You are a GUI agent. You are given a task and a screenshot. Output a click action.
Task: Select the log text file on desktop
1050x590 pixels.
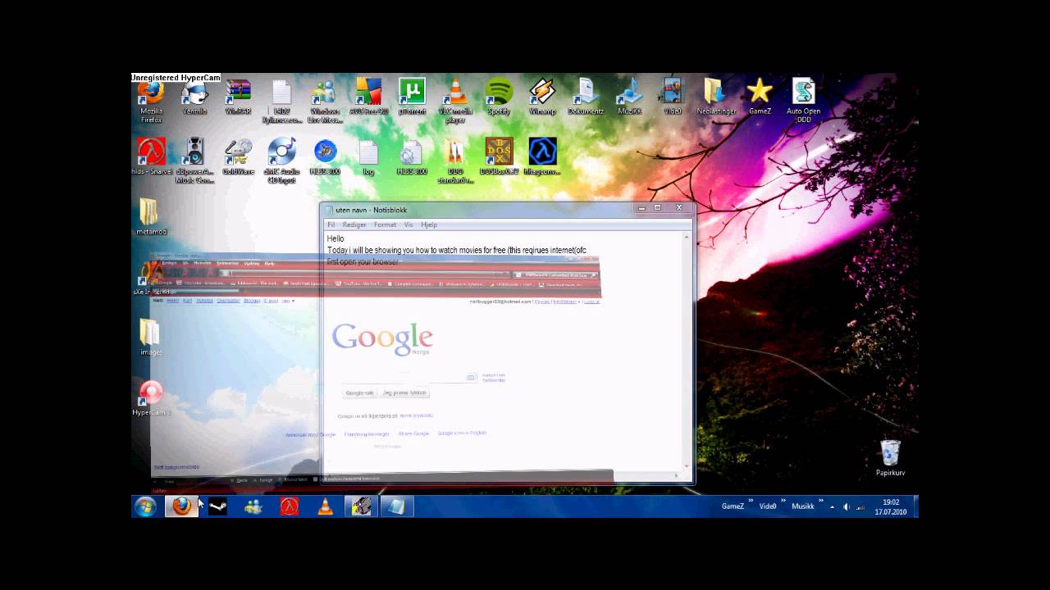(368, 157)
